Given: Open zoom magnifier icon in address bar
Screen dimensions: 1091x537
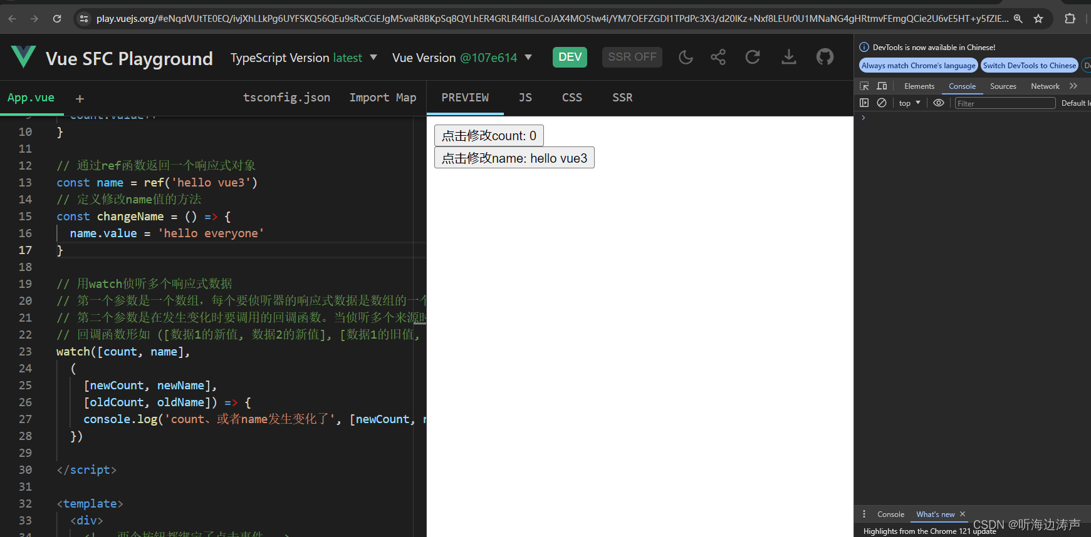Looking at the screenshot, I should click(1018, 19).
